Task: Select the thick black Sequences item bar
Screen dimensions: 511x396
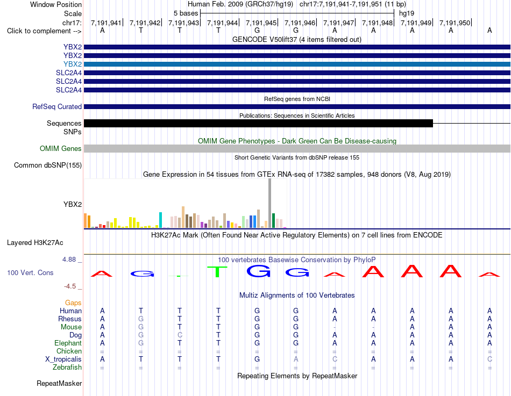Action: 258,123
